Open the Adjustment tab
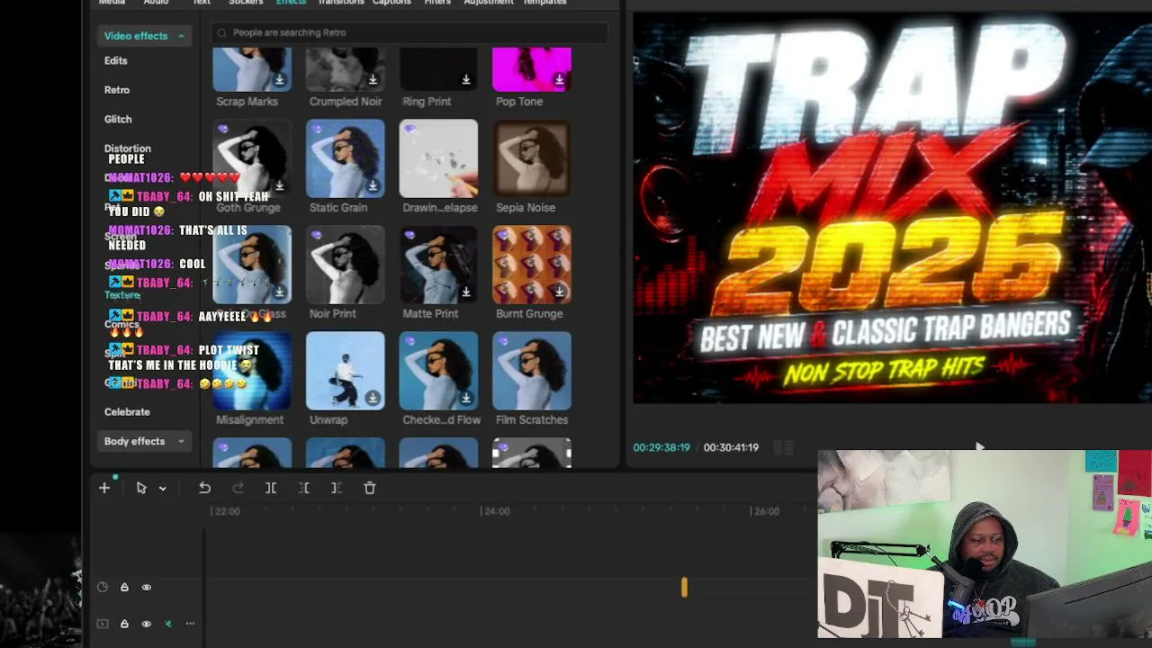 point(488,3)
